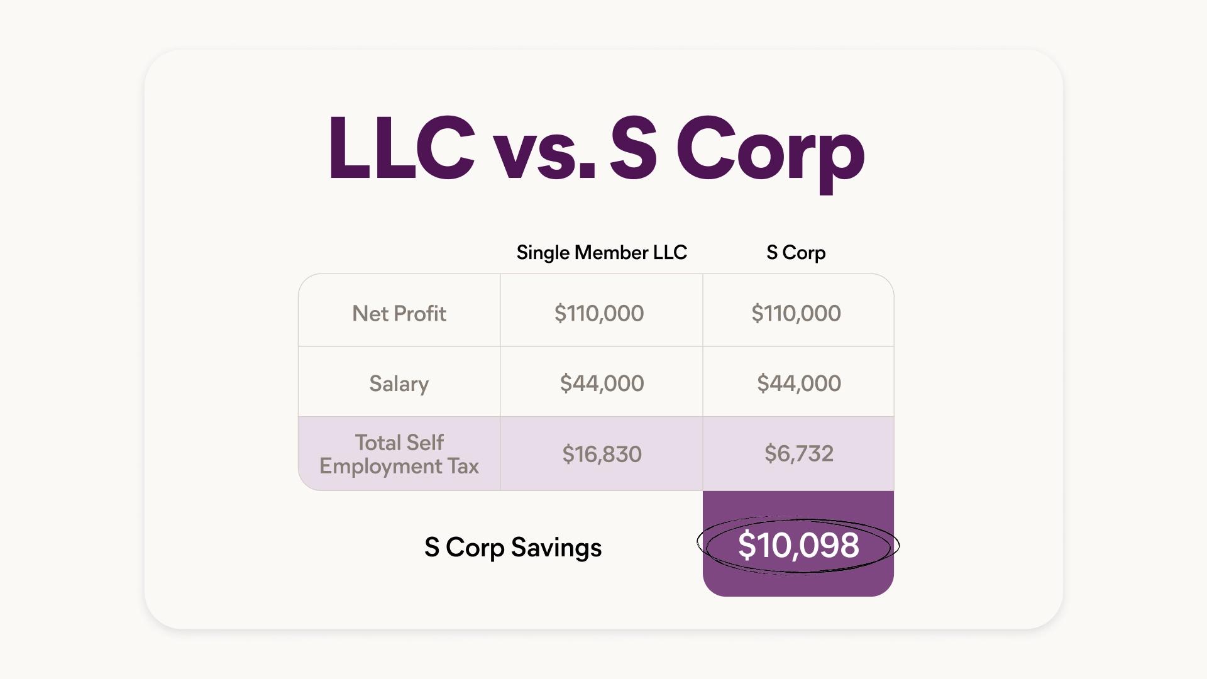Viewport: 1207px width, 679px height.
Task: Click the word Corp in the title
Action: pyautogui.click(x=770, y=154)
